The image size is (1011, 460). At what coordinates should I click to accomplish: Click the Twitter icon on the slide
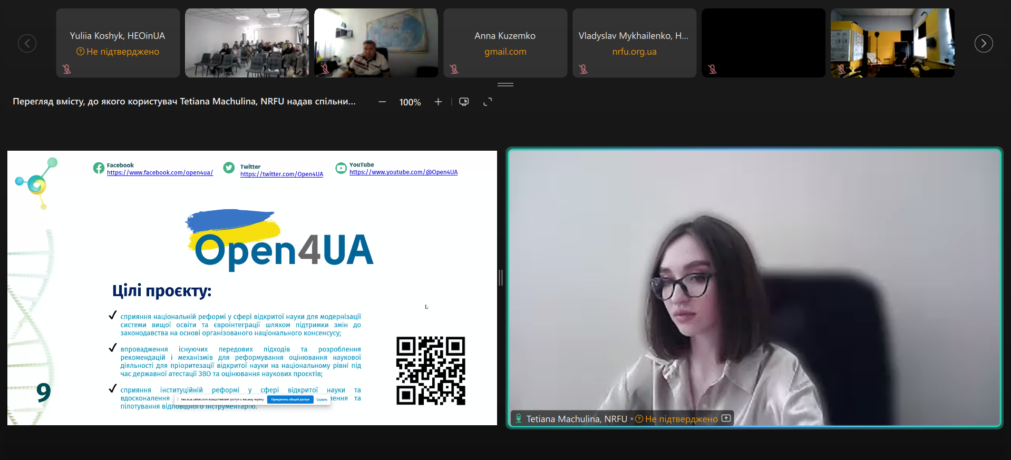click(x=229, y=168)
